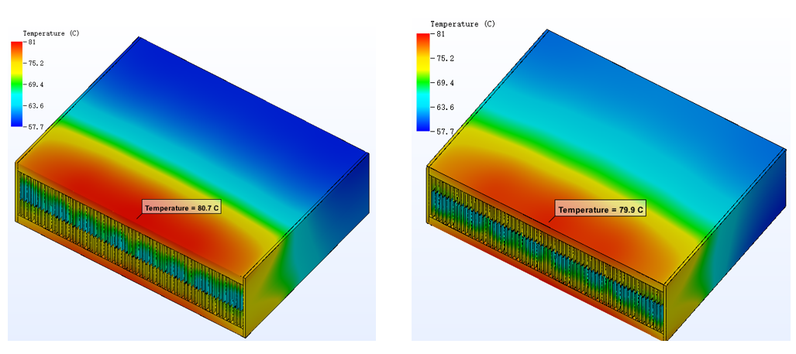Click the right legend value 63.6
796x354 pixels.
point(444,107)
